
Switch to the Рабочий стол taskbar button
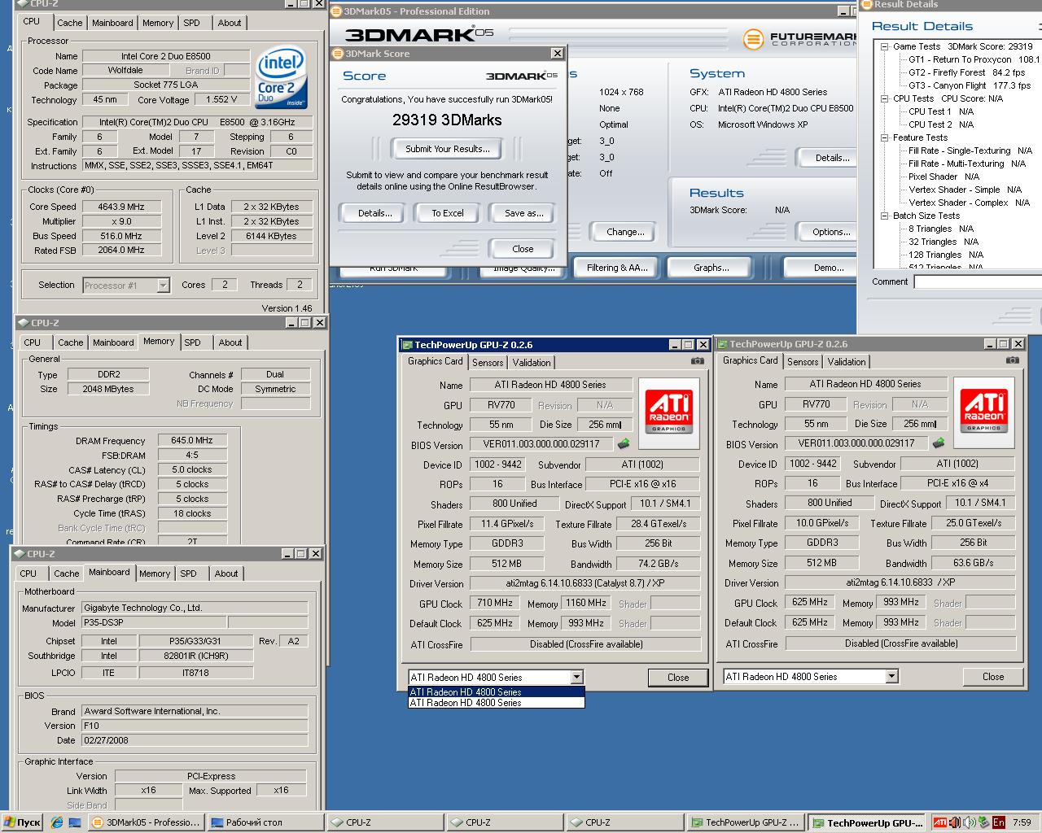[265, 822]
